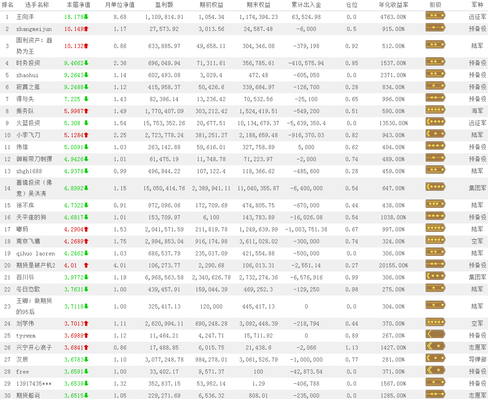
Task: Open player 嘟妈
Action: point(22,230)
